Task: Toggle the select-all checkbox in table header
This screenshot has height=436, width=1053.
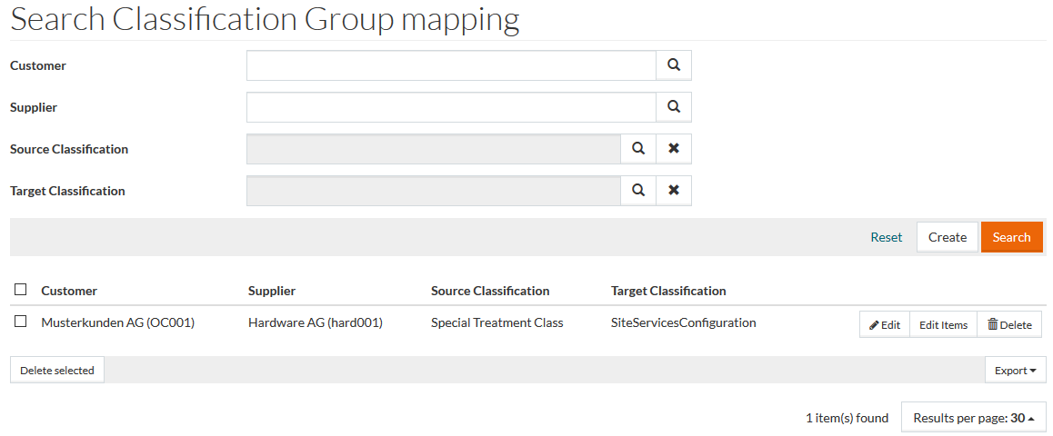Action: pos(21,290)
